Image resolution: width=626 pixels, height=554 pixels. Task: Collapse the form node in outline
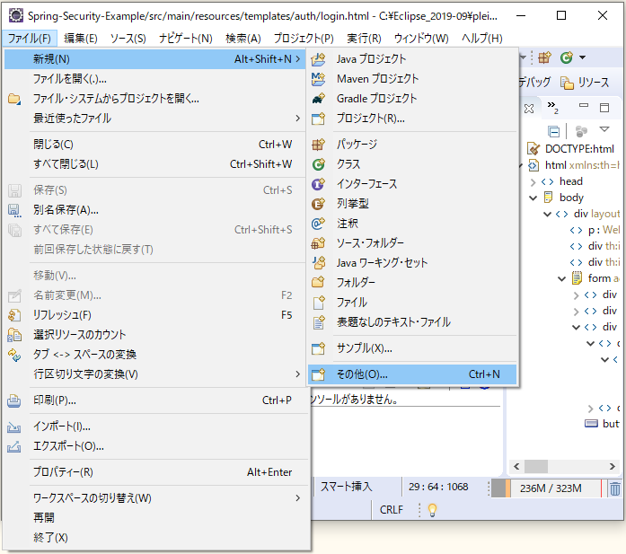pyautogui.click(x=561, y=278)
